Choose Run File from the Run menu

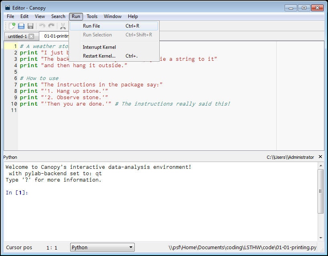[x=91, y=26]
